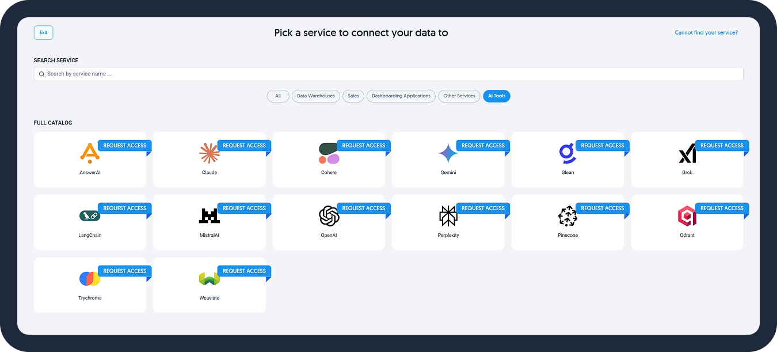Click the Weaviate name label
This screenshot has height=352, width=777.
(x=210, y=298)
